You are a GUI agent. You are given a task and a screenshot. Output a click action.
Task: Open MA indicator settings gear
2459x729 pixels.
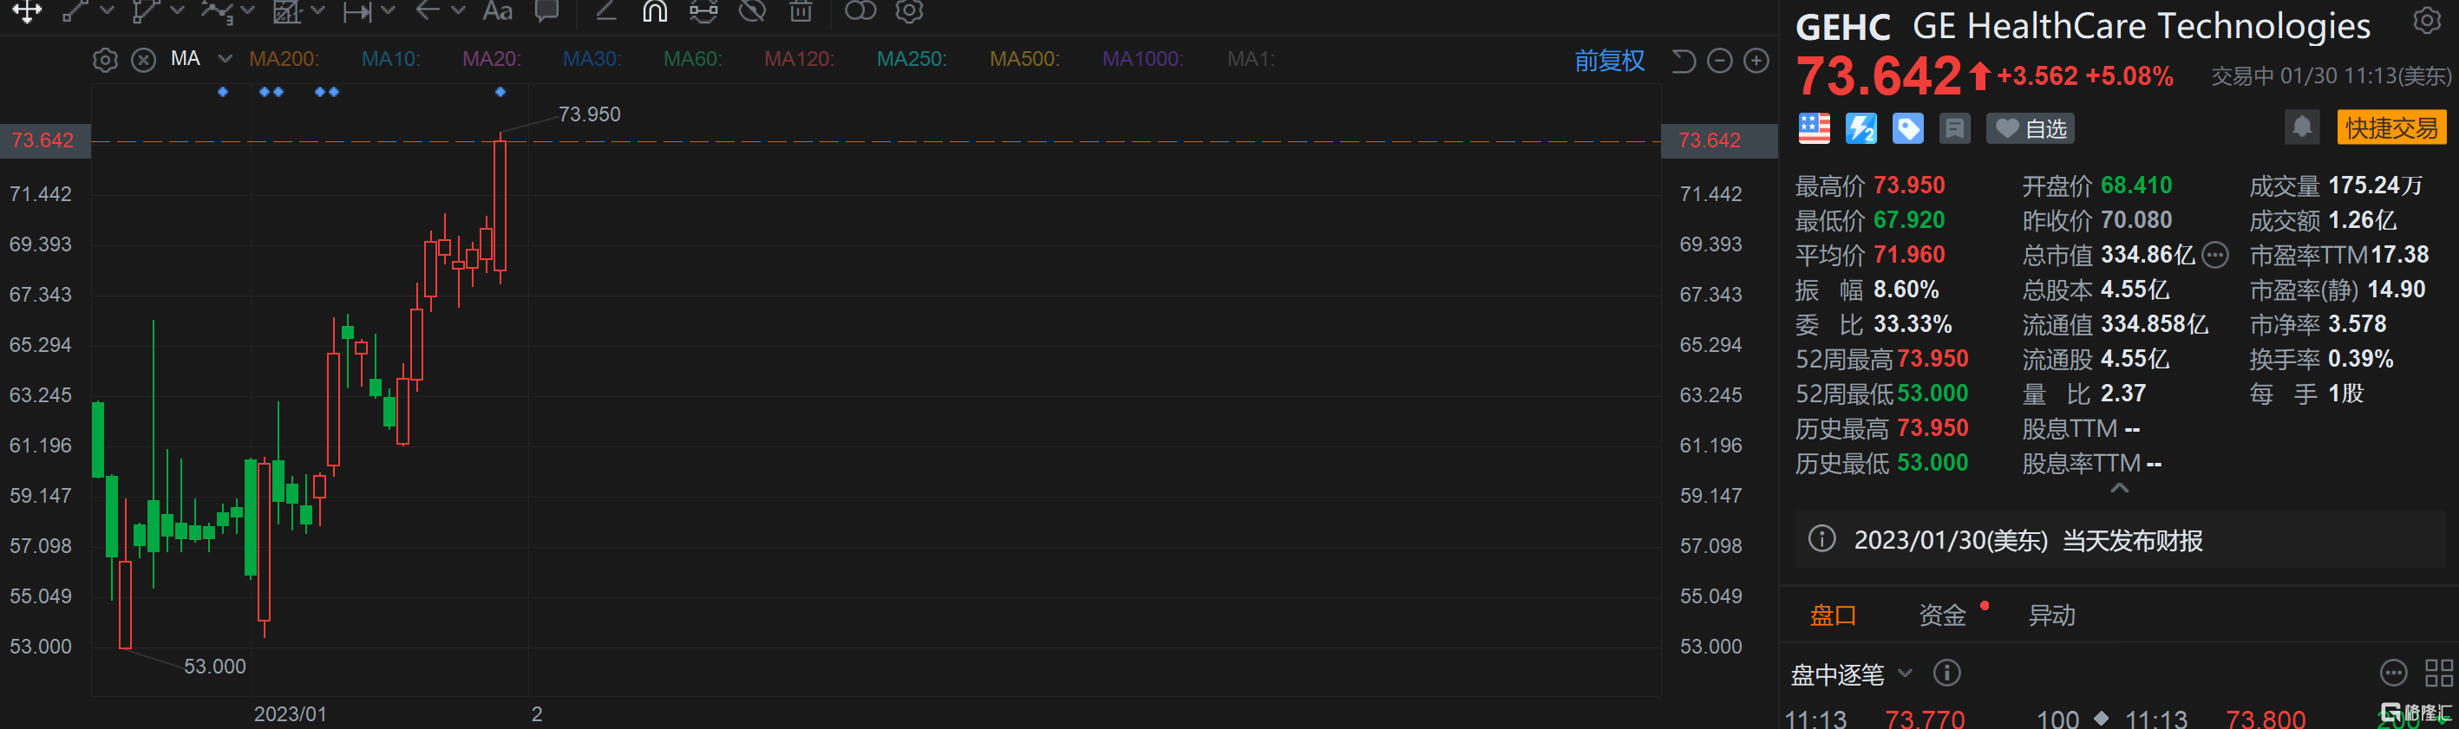click(105, 60)
